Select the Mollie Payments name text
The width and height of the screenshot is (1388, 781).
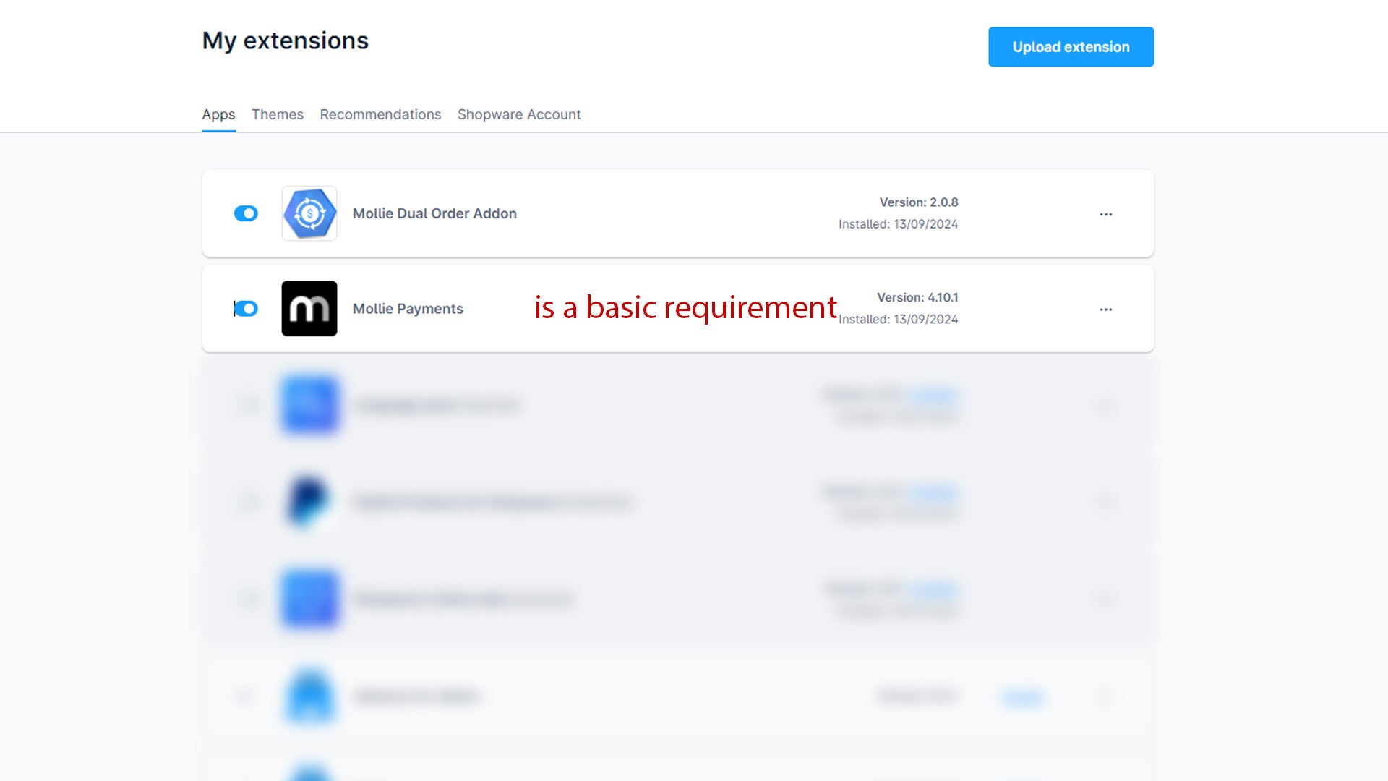(x=408, y=309)
